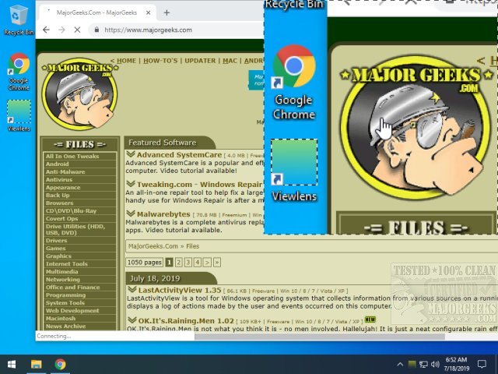Click the Chrome taskbar icon
The width and height of the screenshot is (498, 374).
[60, 364]
